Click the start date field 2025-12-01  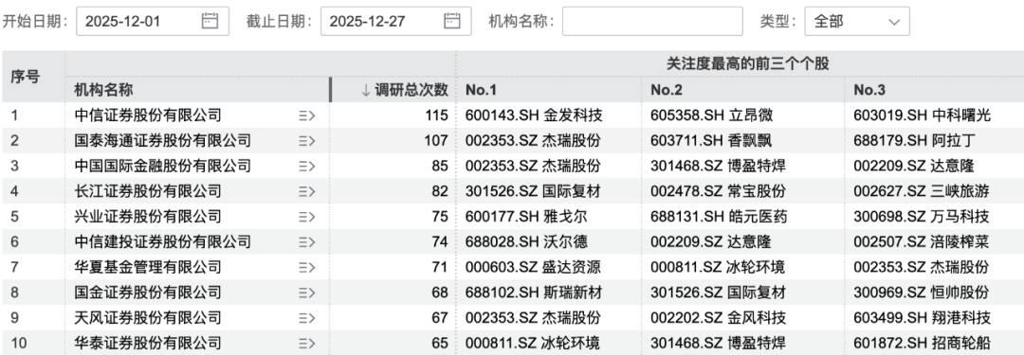tap(153, 21)
